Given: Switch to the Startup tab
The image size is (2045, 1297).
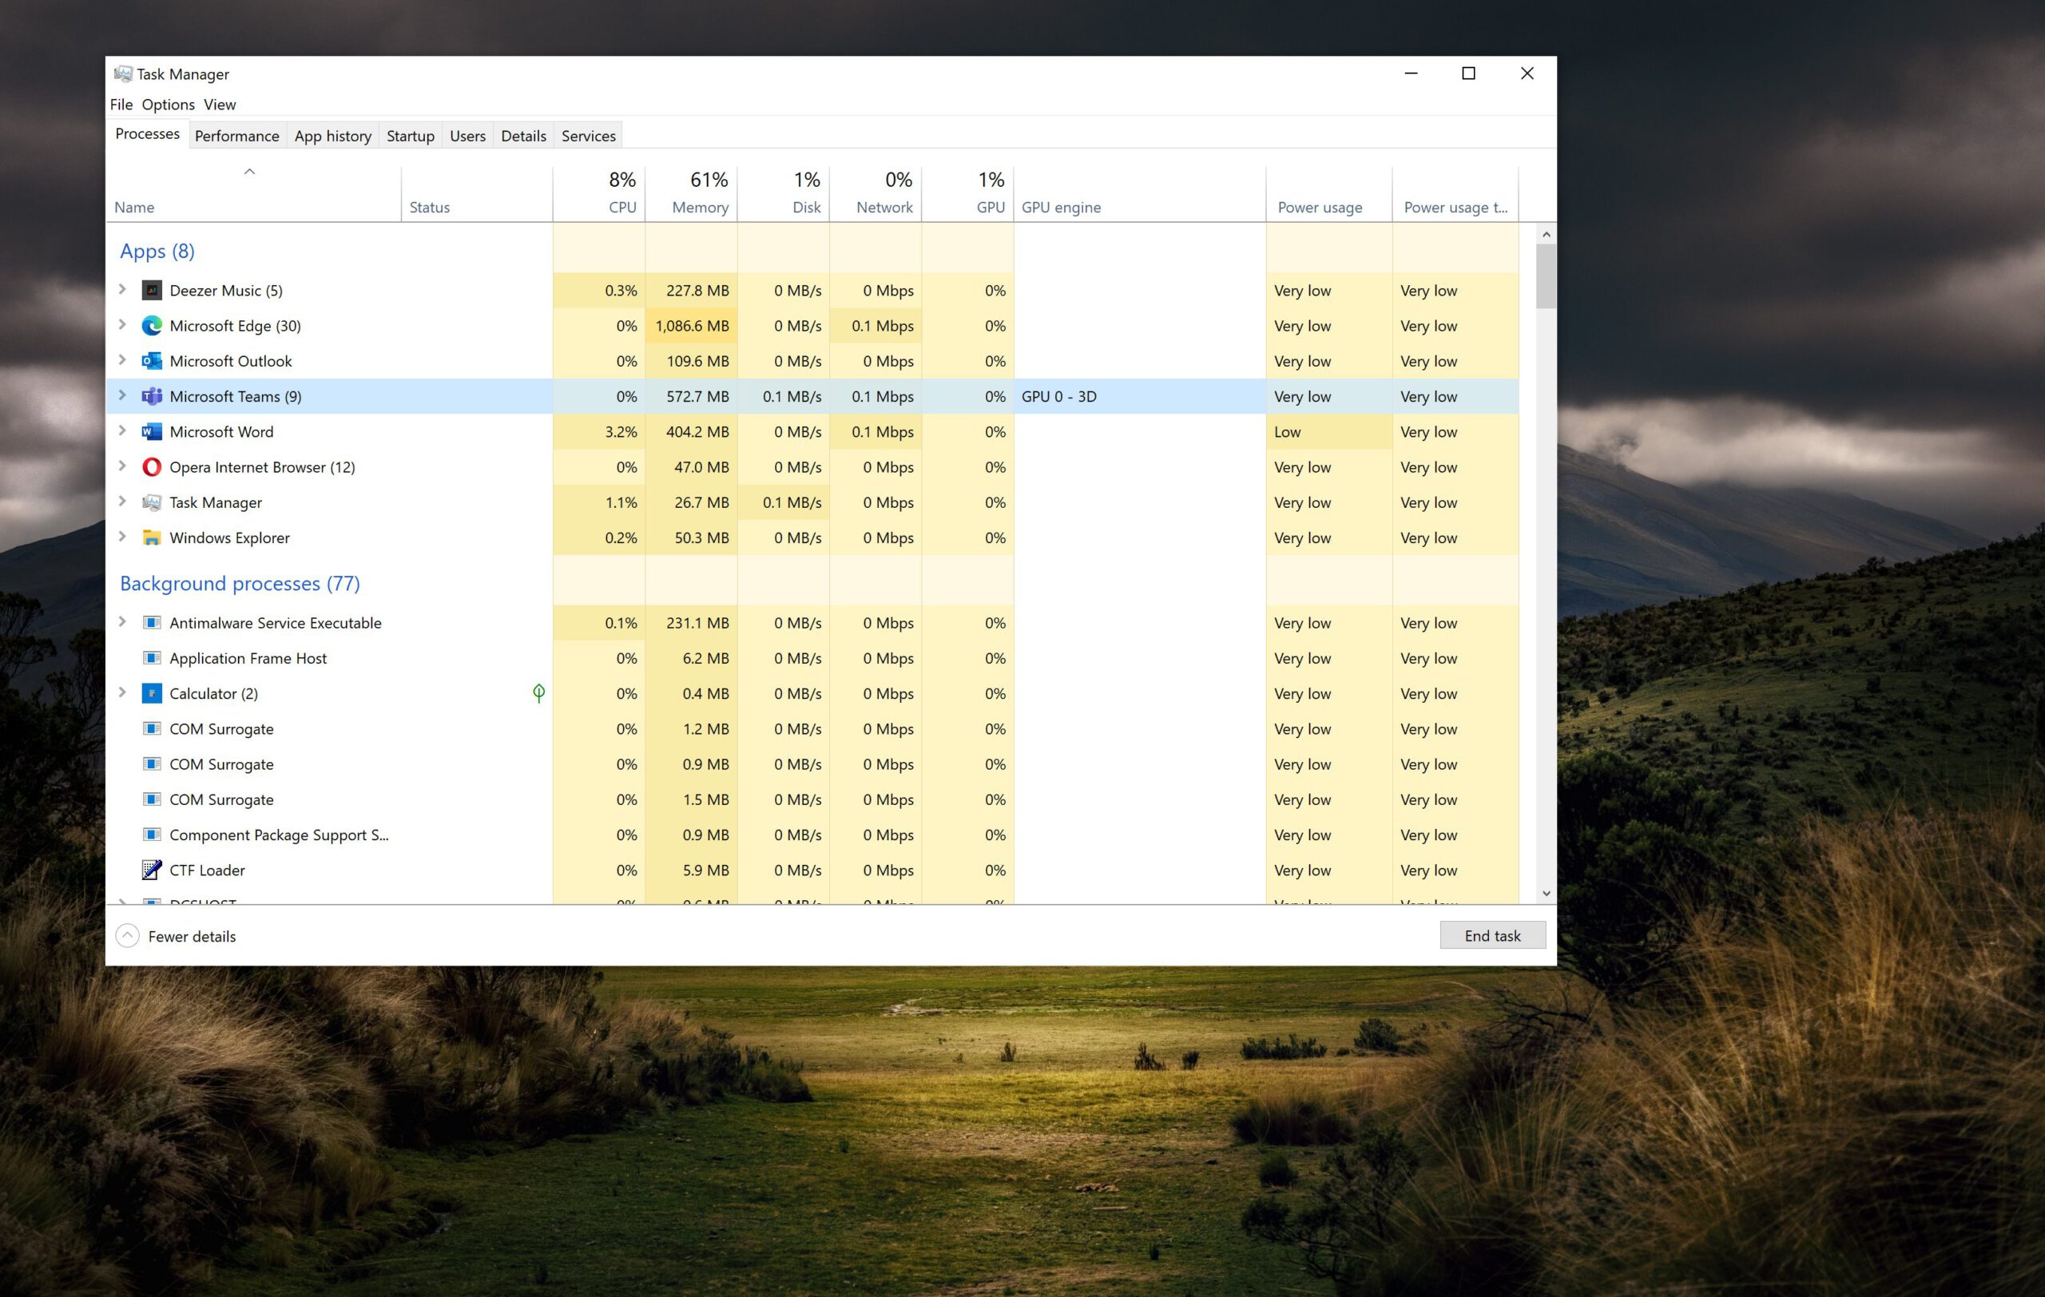Looking at the screenshot, I should 410,136.
